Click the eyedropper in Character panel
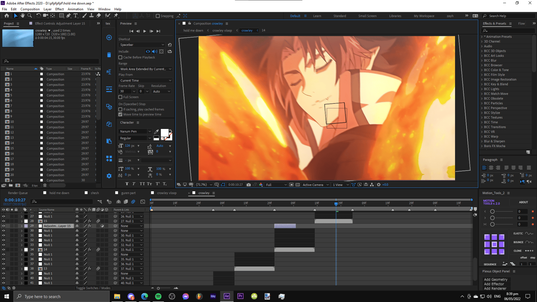 click(x=156, y=131)
